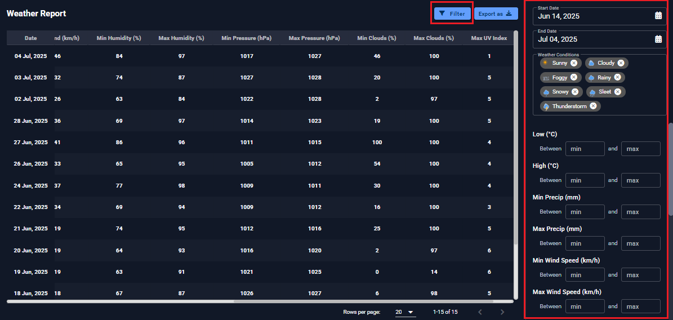
Task: Sort by Max Clouds (%) column header
Action: coord(434,38)
